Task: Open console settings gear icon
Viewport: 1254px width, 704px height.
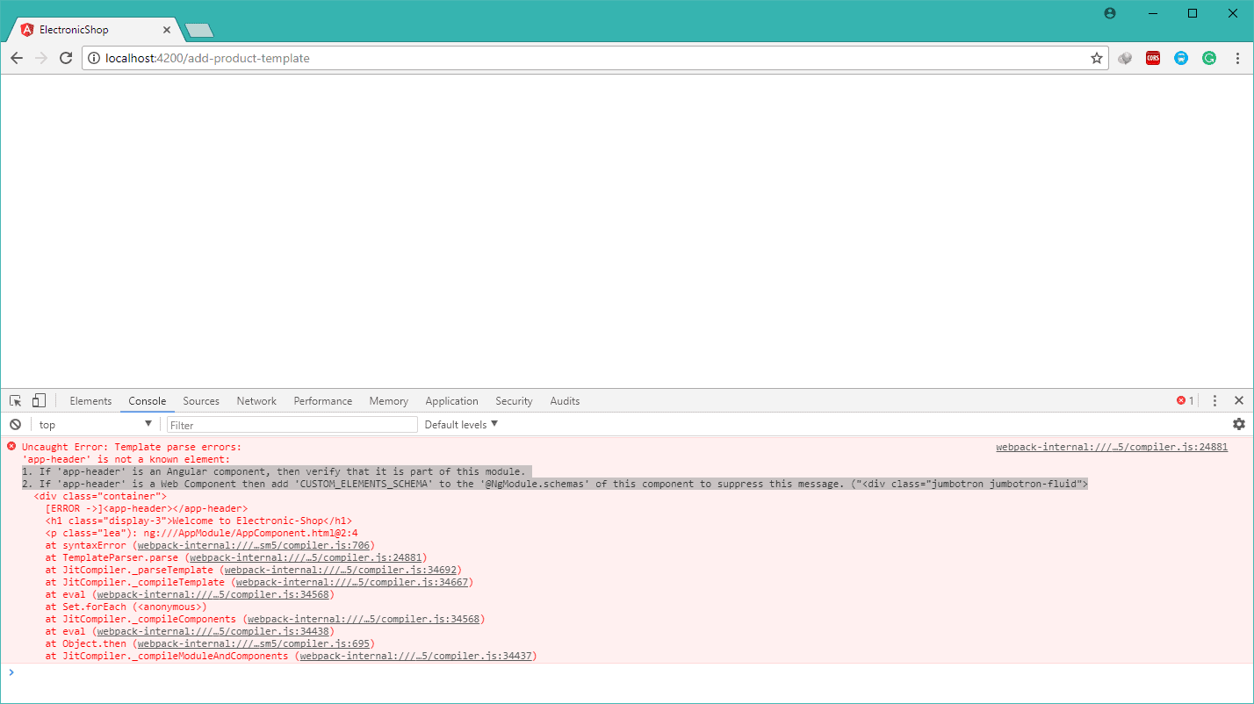Action: coord(1238,424)
